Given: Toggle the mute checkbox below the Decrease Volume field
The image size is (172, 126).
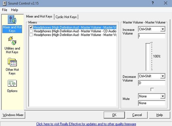Looking at the screenshot, I should tap(152, 89).
